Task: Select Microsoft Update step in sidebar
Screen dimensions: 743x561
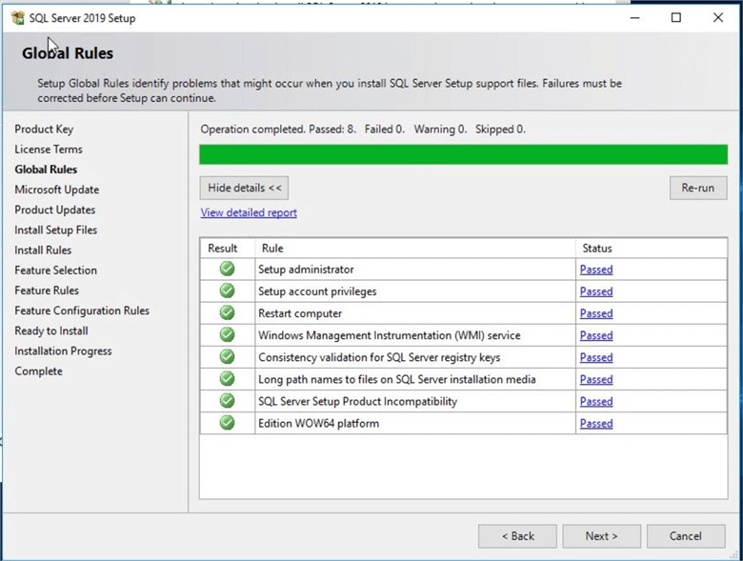Action: click(x=57, y=190)
